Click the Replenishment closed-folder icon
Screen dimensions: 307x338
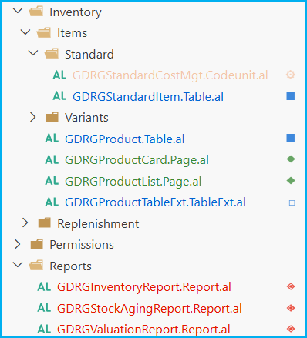click(x=44, y=223)
